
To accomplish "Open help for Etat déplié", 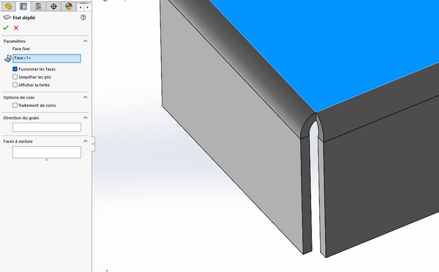I will click(x=83, y=18).
